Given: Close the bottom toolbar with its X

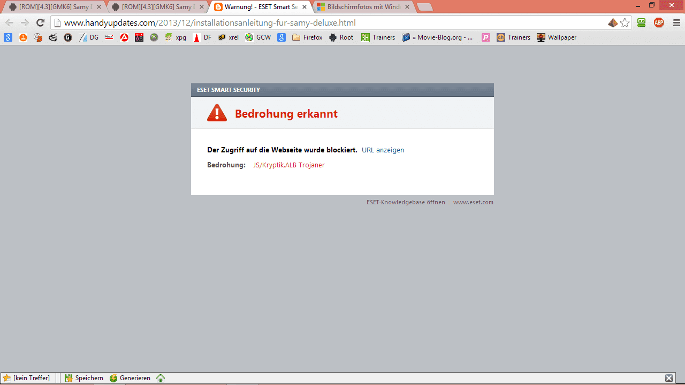Looking at the screenshot, I should click(x=669, y=378).
